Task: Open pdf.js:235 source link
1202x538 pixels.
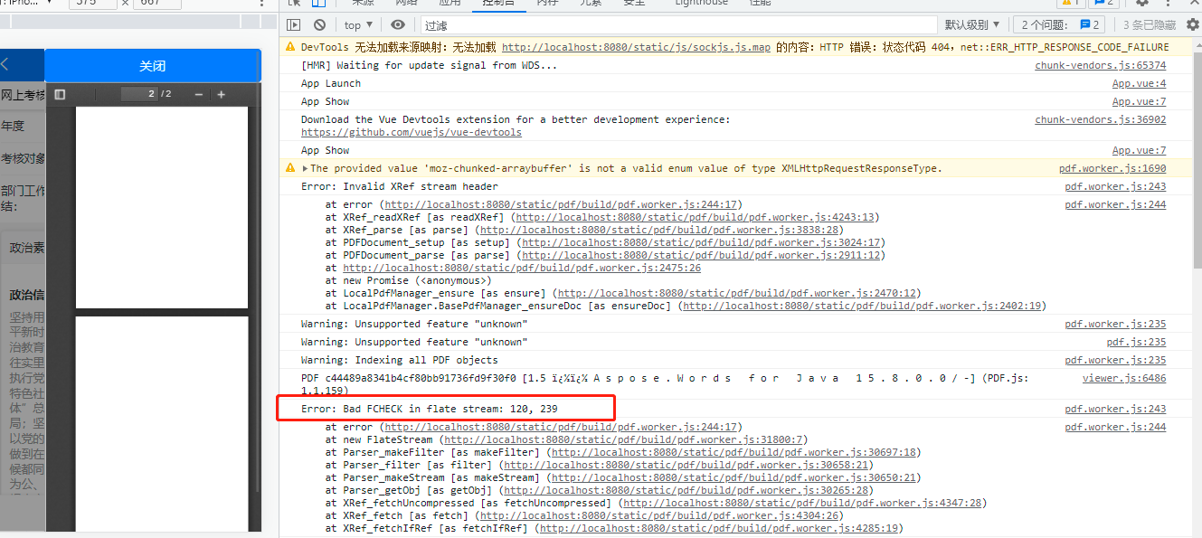Action: [1136, 342]
